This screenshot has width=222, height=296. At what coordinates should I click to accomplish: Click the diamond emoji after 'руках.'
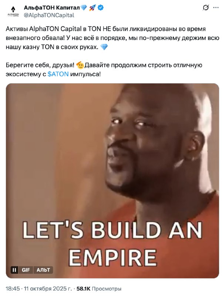[104, 47]
